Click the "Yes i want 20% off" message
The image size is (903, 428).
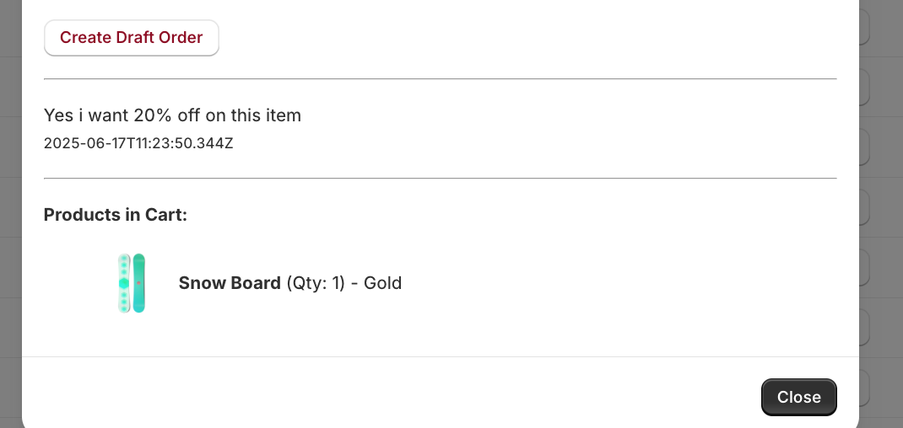[x=172, y=115]
